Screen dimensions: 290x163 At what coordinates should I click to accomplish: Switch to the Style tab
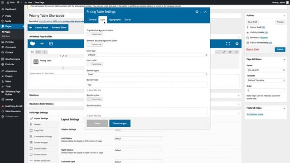coord(103,19)
